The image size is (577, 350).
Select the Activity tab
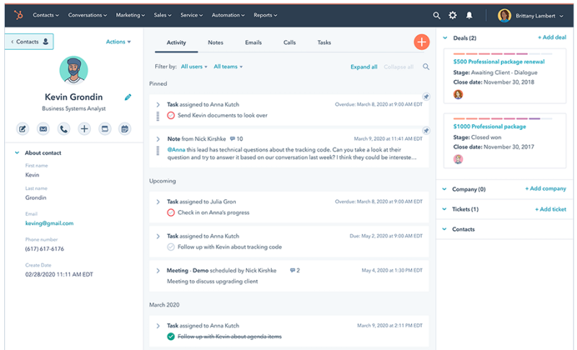pos(176,43)
